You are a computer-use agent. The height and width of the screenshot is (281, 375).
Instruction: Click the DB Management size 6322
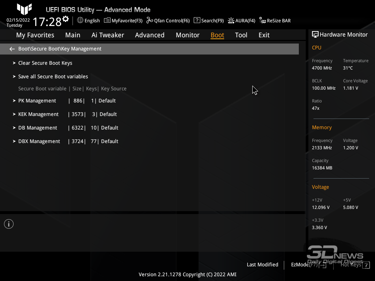click(78, 128)
